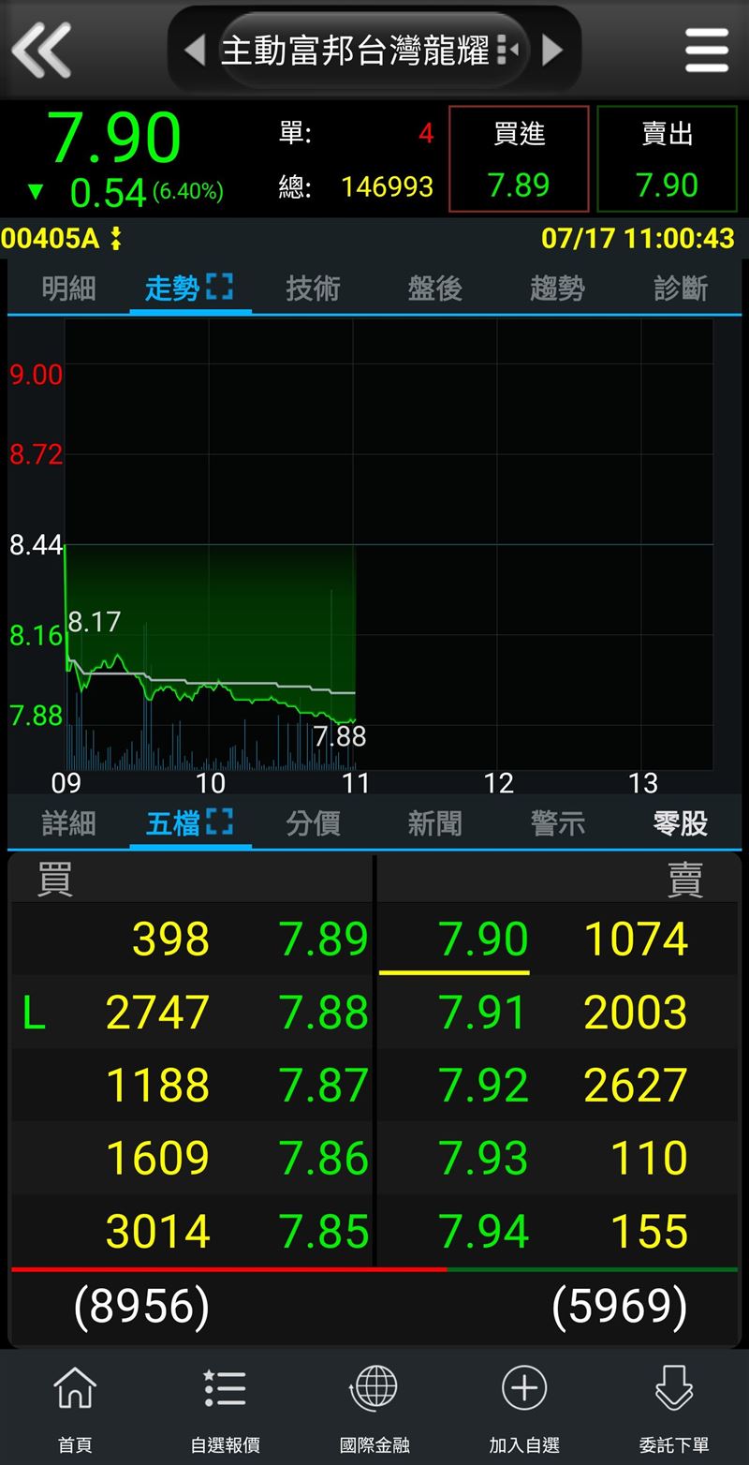Tap the large 7.90 current price
This screenshot has width=749, height=1465.
[114, 139]
